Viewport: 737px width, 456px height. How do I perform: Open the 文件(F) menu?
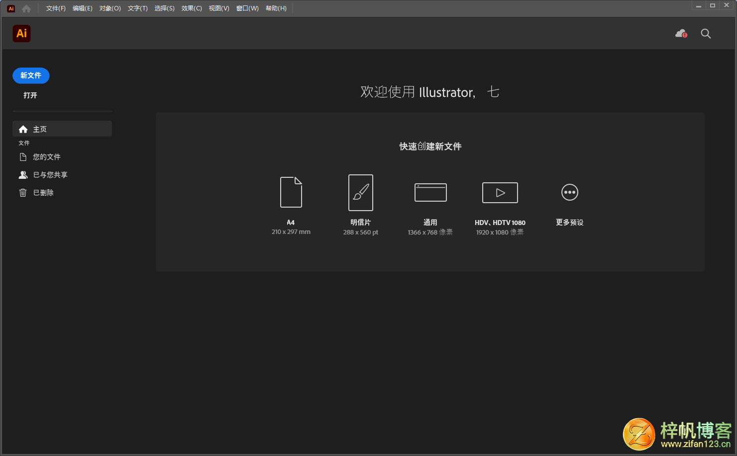coord(56,8)
